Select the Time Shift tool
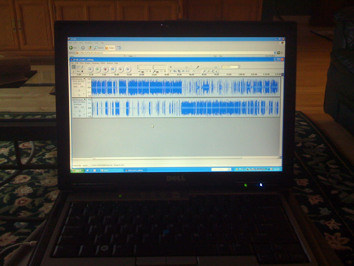 click(x=78, y=71)
